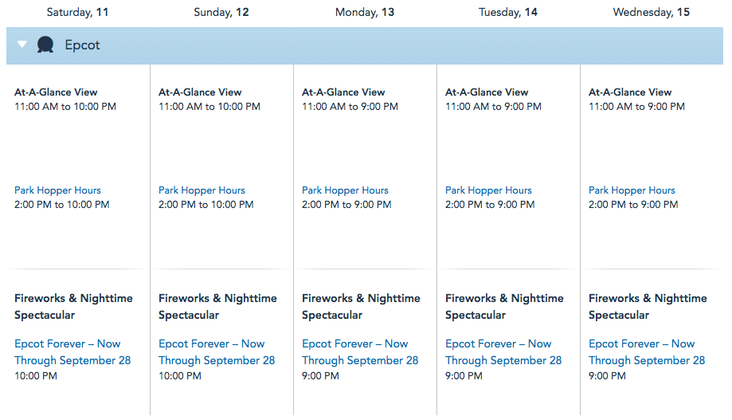Open Wednesday's Epcot Forever link
The height and width of the screenshot is (420, 732).
(646, 352)
